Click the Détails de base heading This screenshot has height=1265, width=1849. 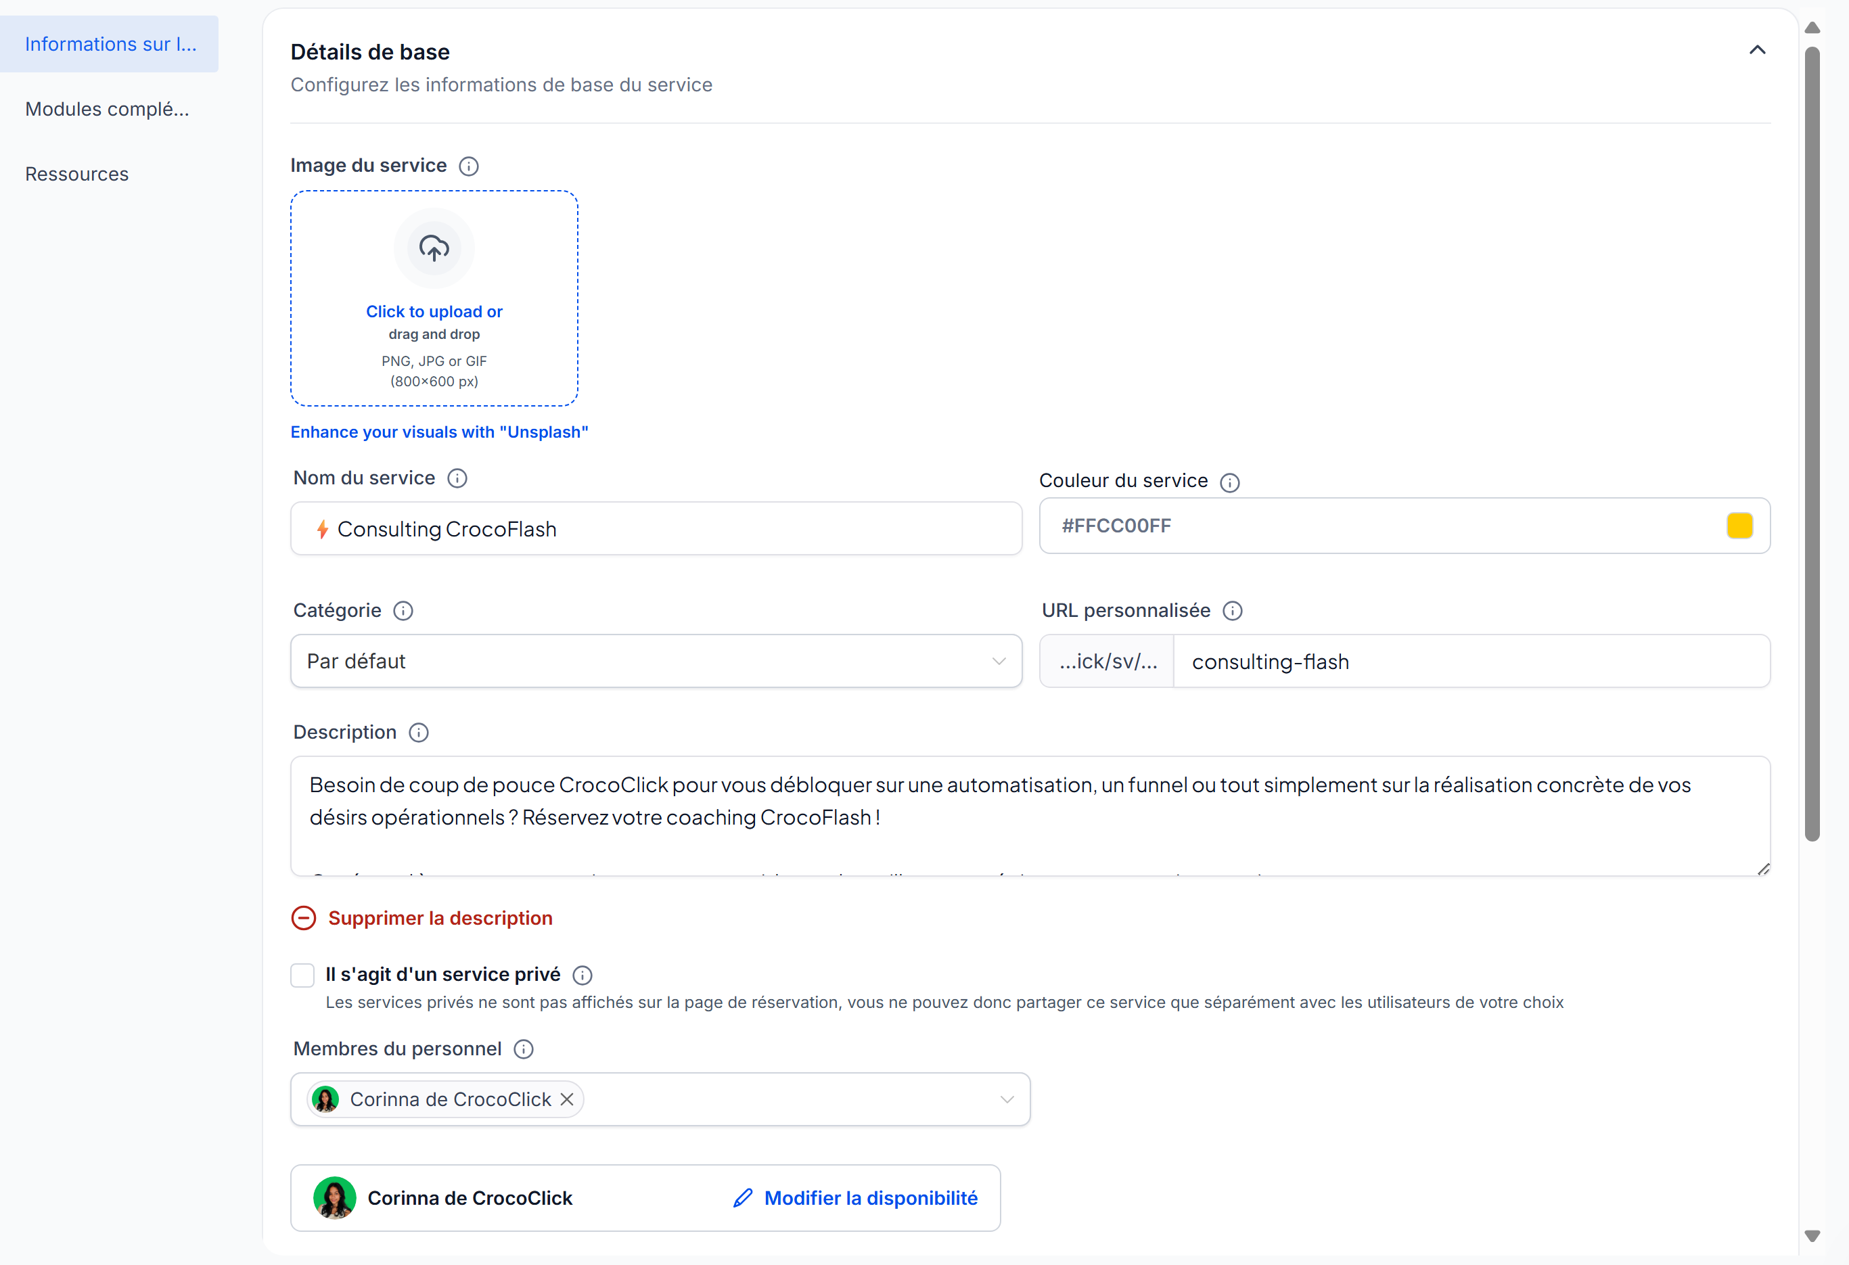370,51
